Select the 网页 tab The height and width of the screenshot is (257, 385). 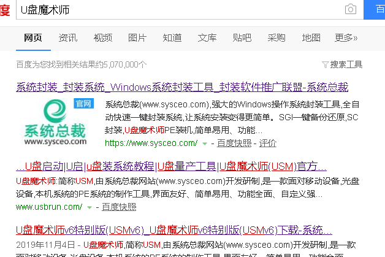(x=33, y=38)
